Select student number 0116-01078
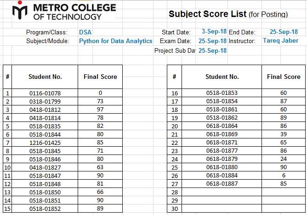This screenshot has height=215, width=307. pos(45,94)
